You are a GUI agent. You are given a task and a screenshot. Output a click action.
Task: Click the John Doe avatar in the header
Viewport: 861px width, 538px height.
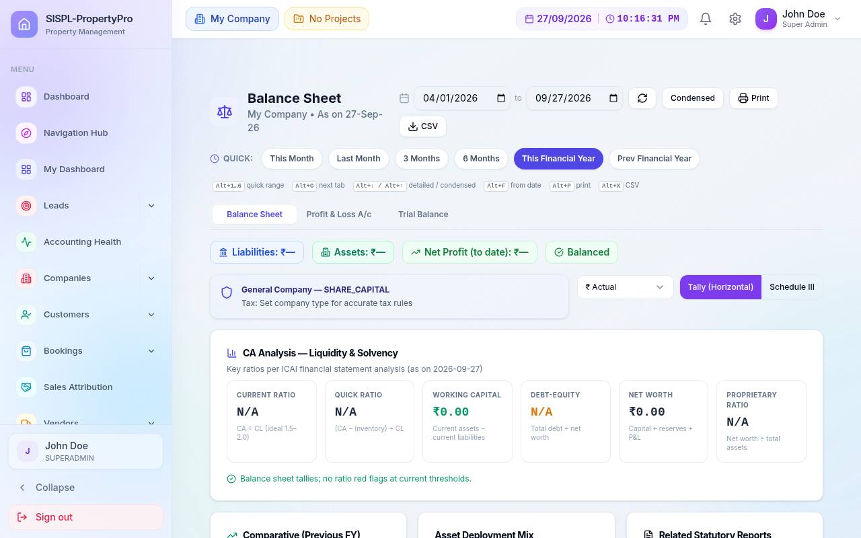pos(766,19)
